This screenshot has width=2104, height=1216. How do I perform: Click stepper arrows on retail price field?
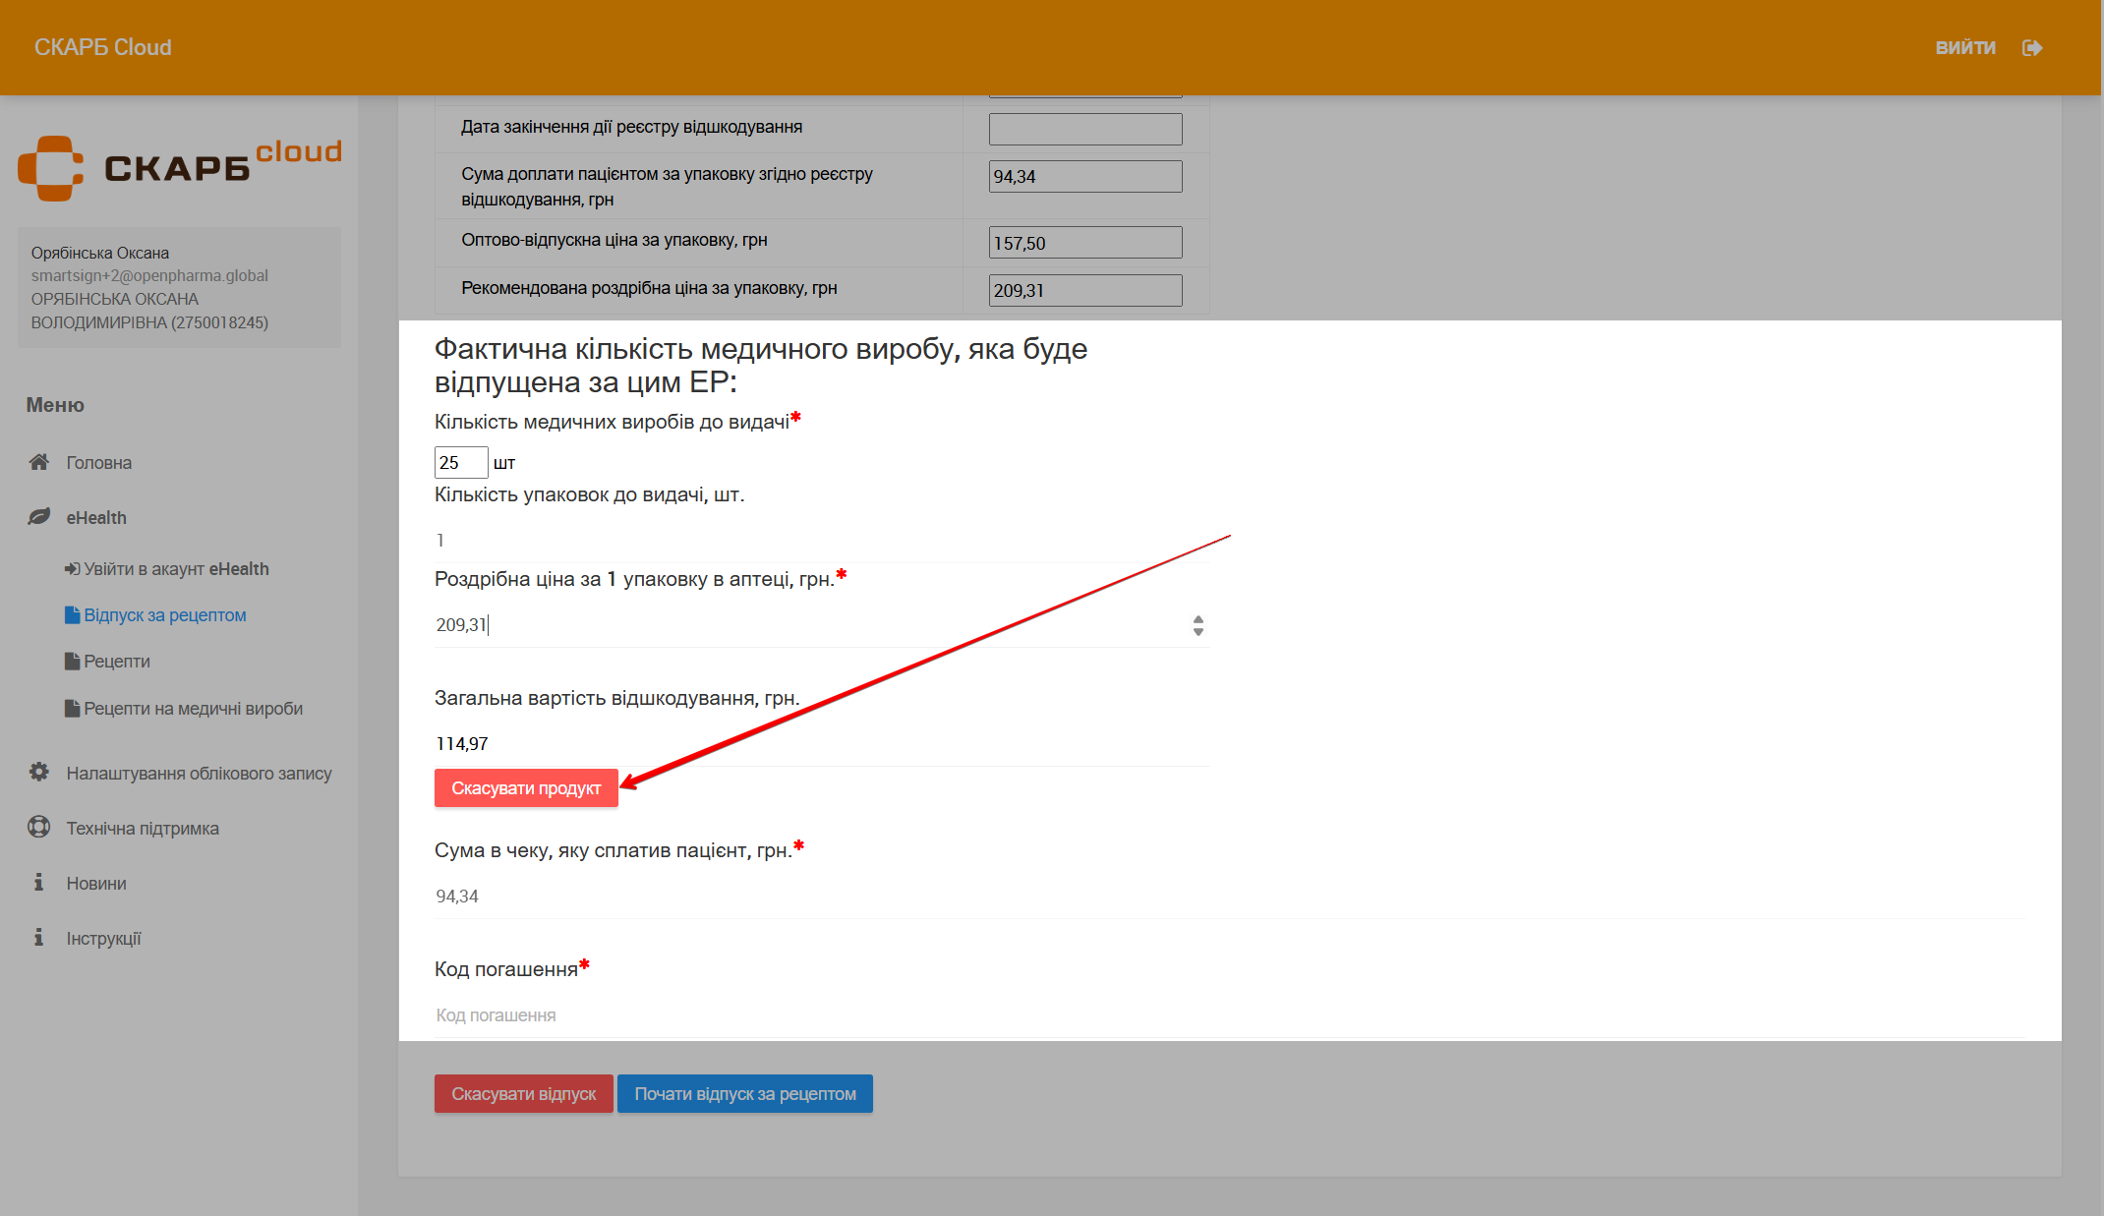tap(1198, 625)
